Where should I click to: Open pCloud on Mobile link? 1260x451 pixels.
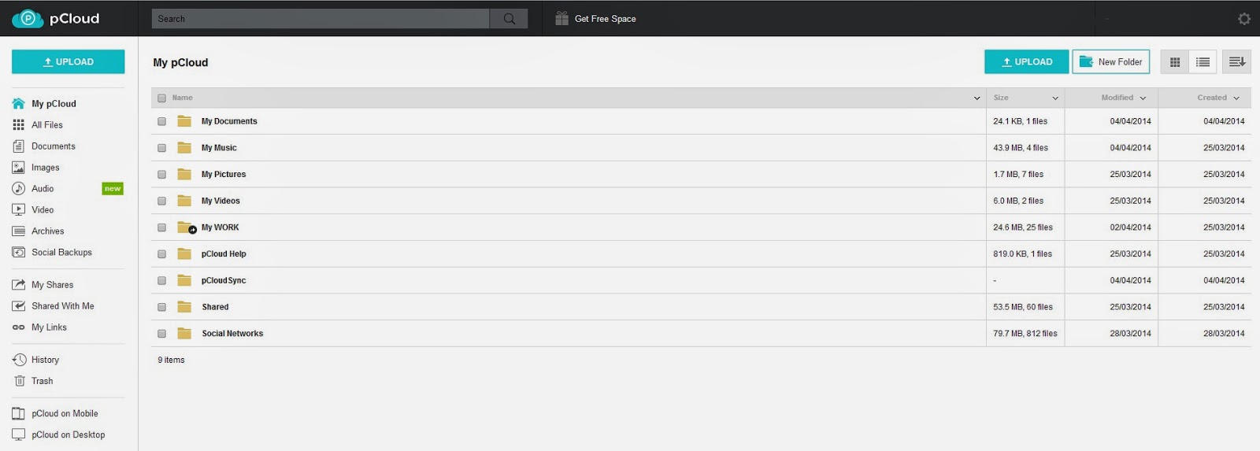65,413
